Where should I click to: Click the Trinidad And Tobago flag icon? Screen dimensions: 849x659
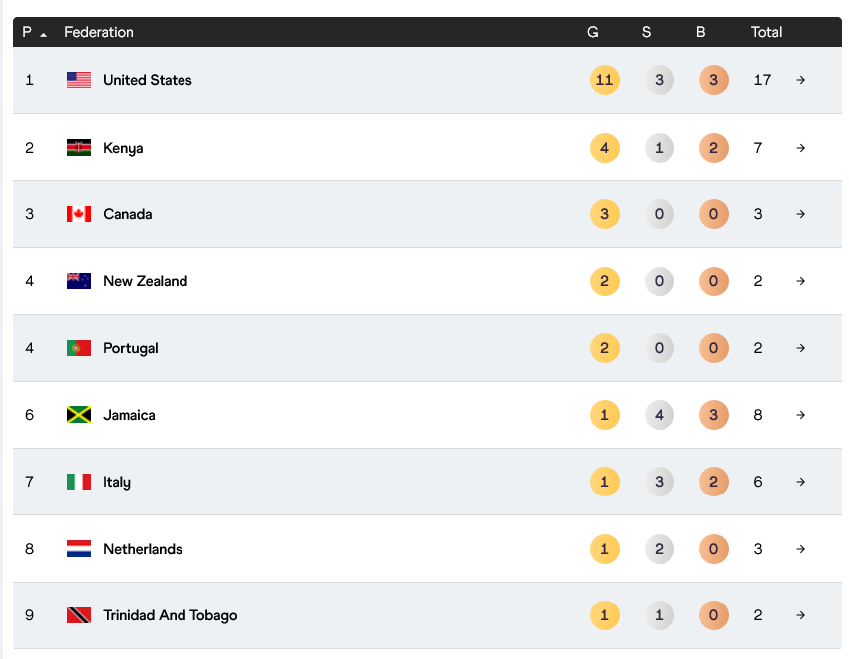click(x=79, y=615)
